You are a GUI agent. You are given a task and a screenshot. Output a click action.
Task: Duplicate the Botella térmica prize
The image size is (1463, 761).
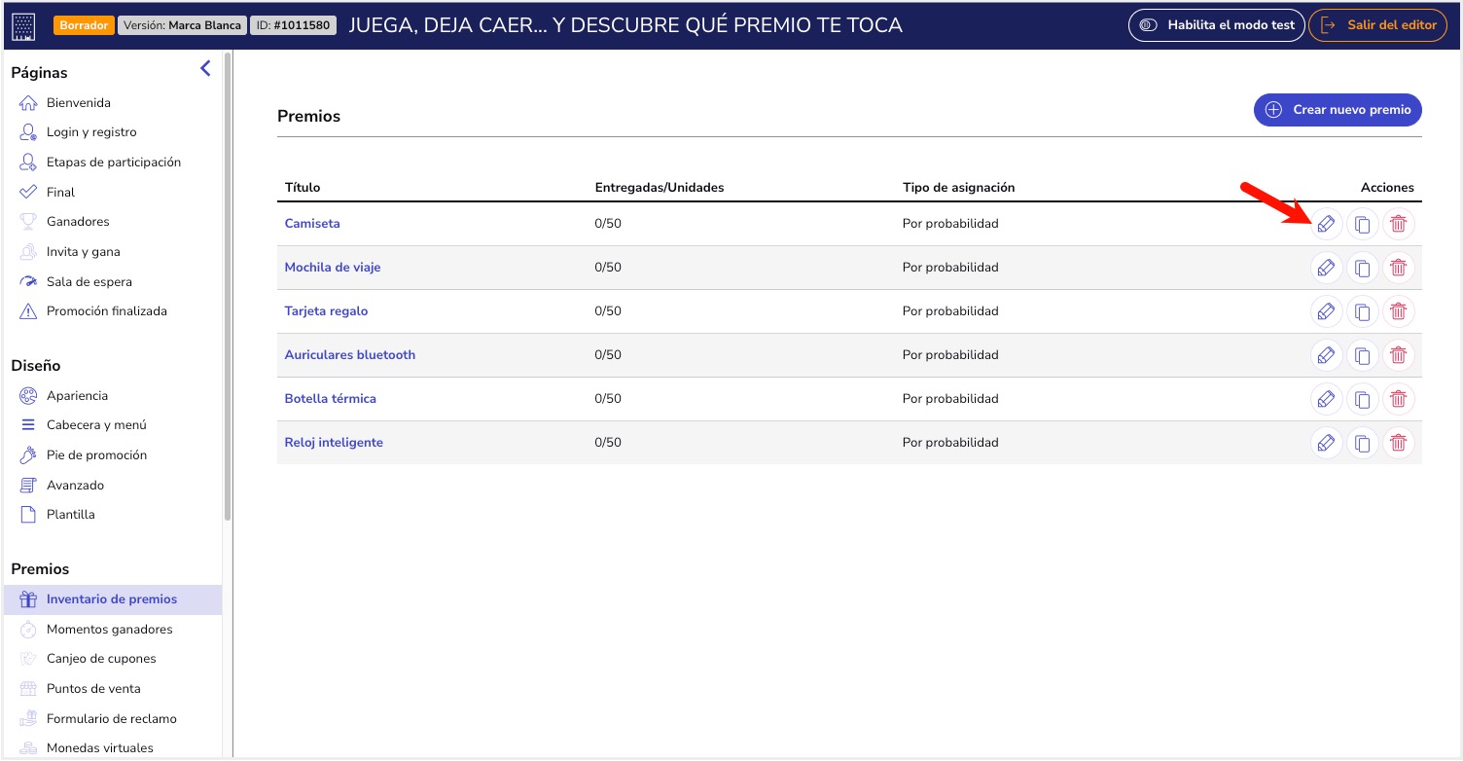tap(1362, 399)
